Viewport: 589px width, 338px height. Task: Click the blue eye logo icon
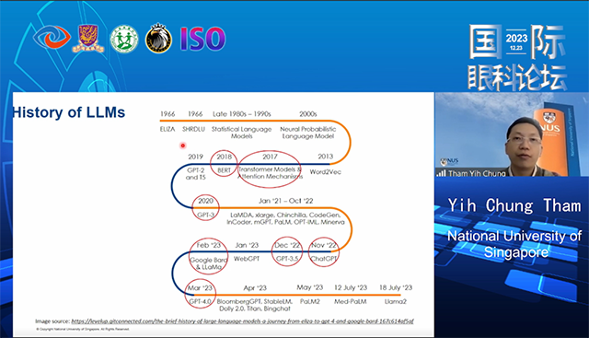pyautogui.click(x=52, y=37)
